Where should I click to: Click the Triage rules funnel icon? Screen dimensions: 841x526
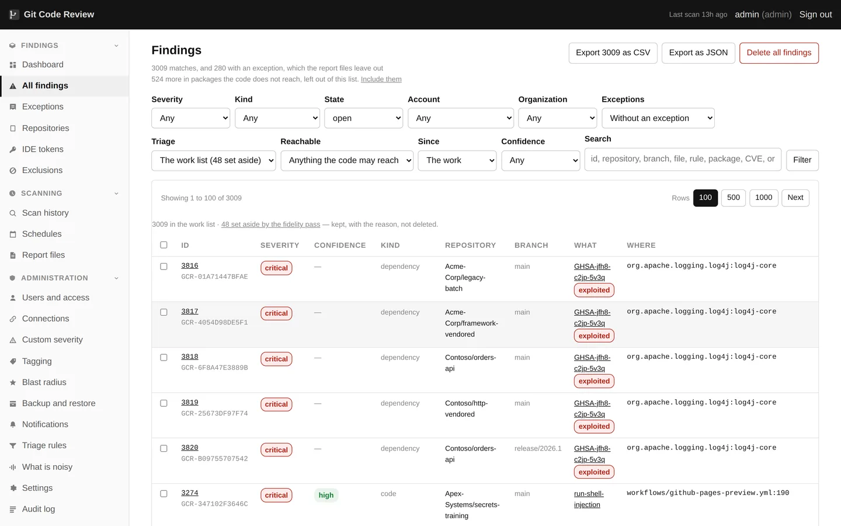click(x=13, y=446)
